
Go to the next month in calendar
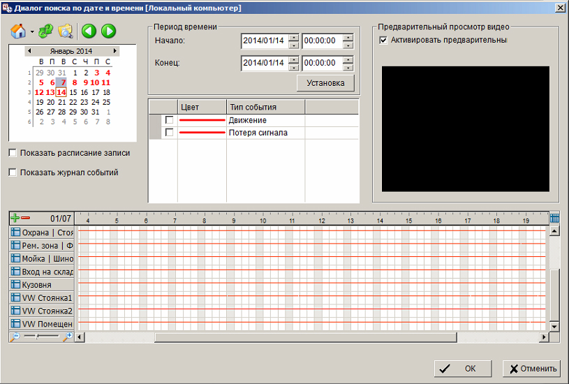pos(114,51)
